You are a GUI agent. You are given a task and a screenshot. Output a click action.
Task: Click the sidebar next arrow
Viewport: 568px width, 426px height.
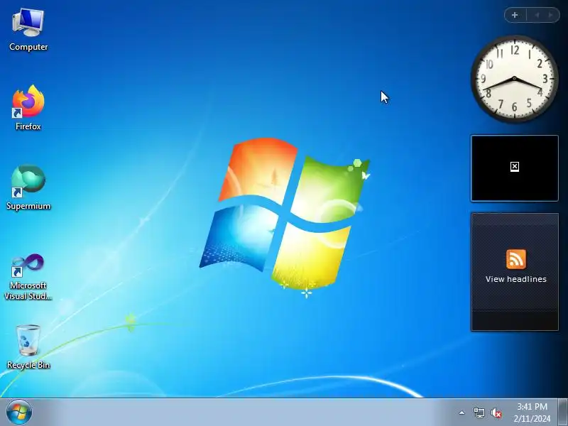click(x=551, y=15)
